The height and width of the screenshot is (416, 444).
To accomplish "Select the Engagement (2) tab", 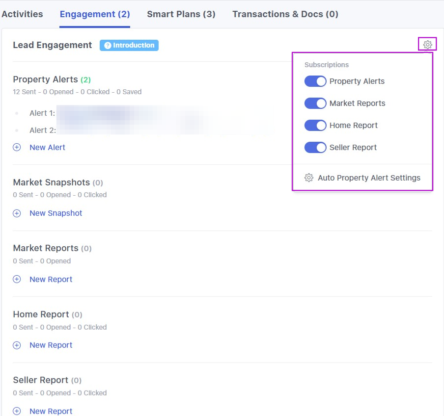I will 95,14.
